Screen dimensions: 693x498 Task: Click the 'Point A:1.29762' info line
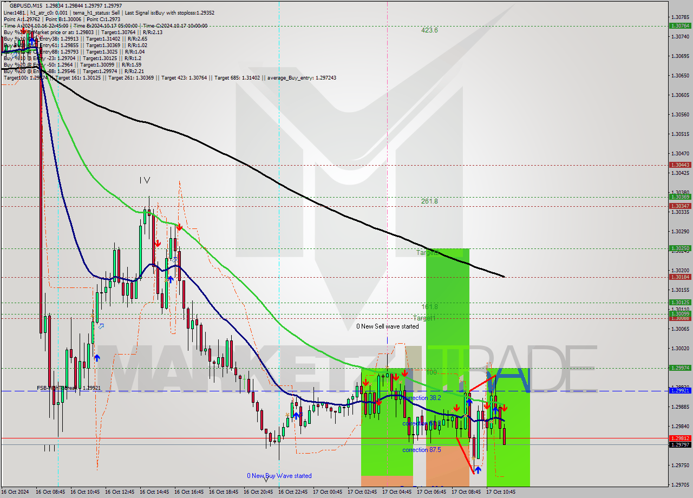point(22,19)
